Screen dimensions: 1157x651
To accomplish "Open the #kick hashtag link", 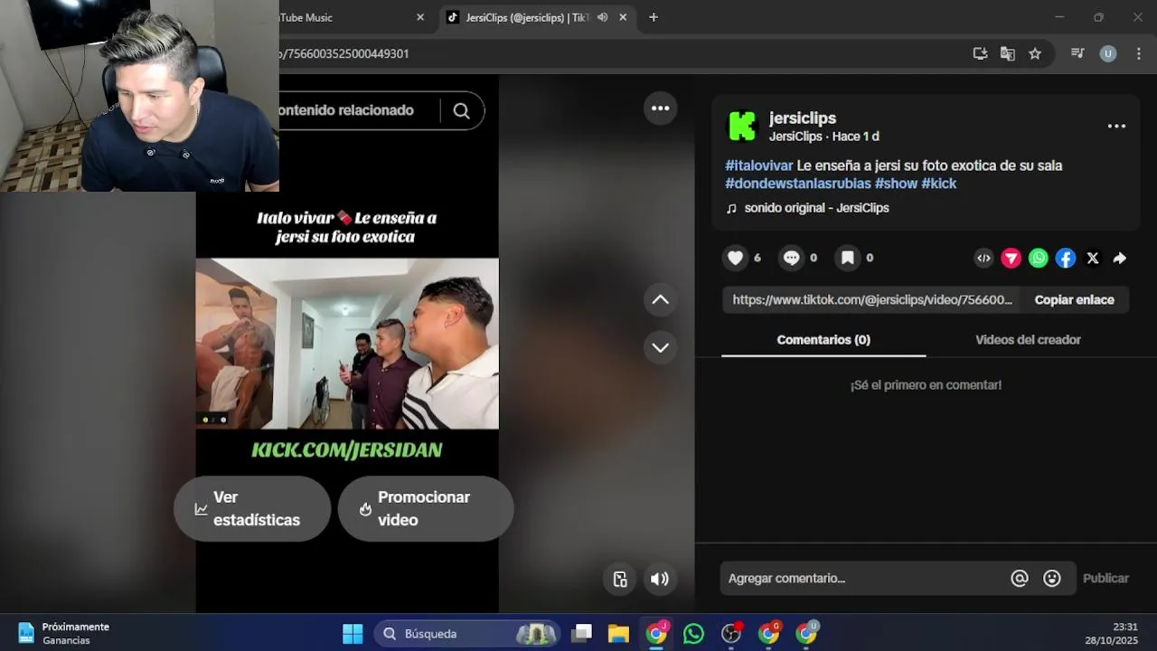I will pos(938,184).
